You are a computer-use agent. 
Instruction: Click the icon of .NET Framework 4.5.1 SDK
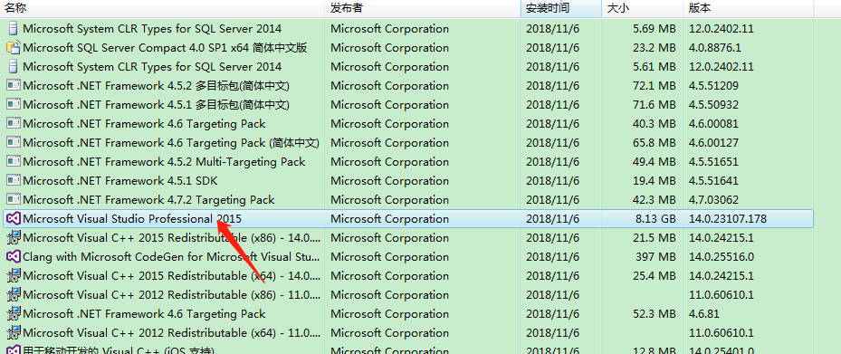point(13,181)
